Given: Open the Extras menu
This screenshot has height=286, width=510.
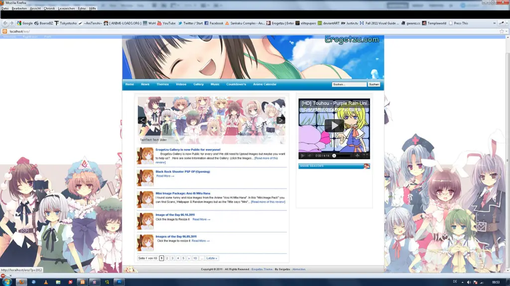Looking at the screenshot, I should pos(82,8).
